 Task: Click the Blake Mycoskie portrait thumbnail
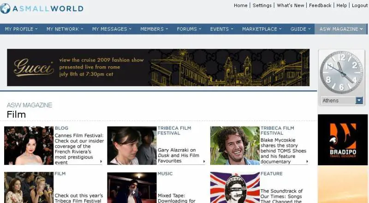point(235,145)
